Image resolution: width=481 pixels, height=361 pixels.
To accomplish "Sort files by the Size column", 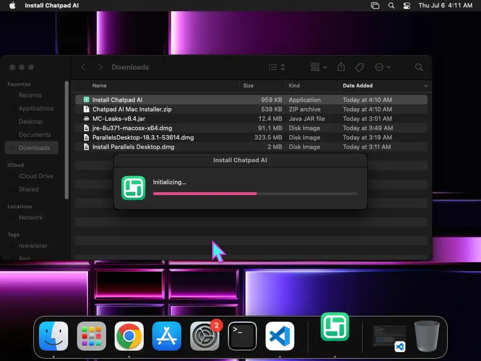I will point(248,86).
